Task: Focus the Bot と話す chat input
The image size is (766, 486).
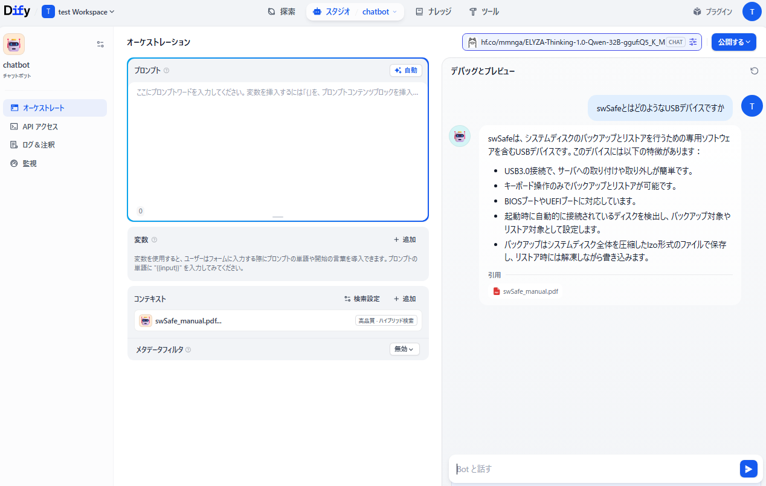Action: coord(592,468)
